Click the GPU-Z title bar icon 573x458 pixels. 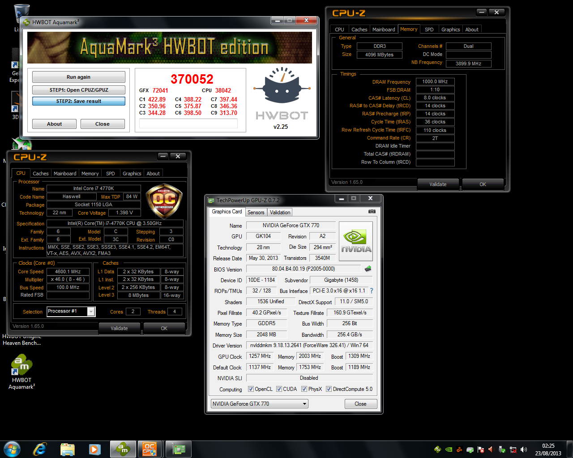coord(211,200)
